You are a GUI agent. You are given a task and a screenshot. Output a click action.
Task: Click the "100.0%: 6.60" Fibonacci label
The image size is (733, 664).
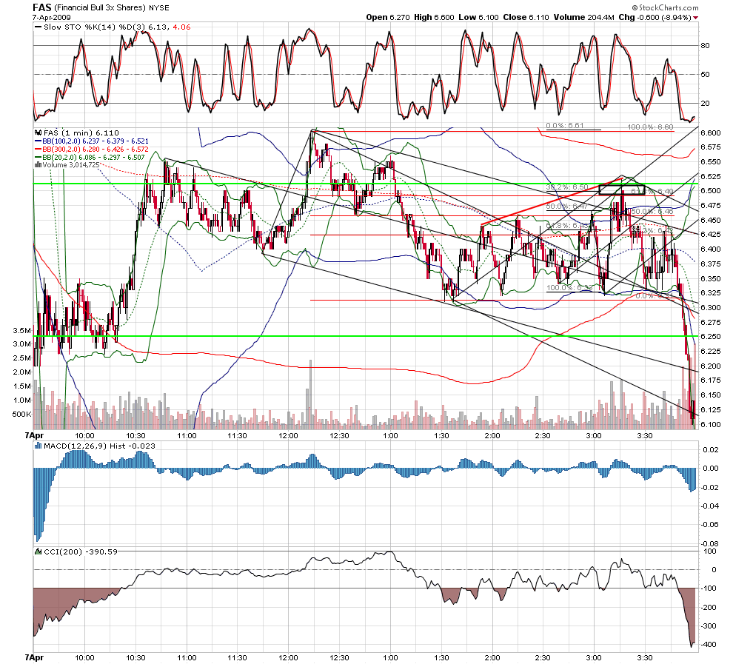point(650,127)
